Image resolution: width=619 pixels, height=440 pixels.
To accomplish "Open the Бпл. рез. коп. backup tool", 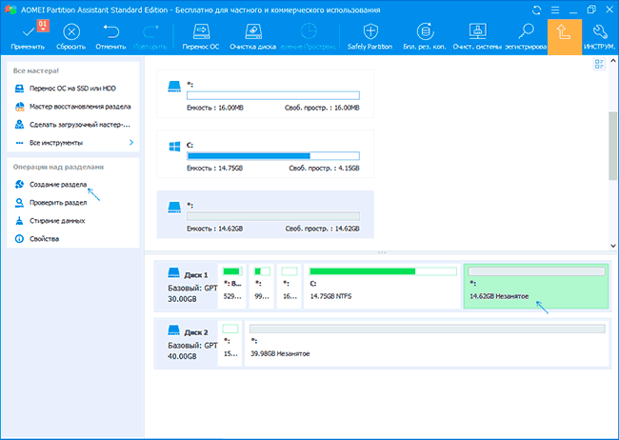I will click(x=425, y=37).
